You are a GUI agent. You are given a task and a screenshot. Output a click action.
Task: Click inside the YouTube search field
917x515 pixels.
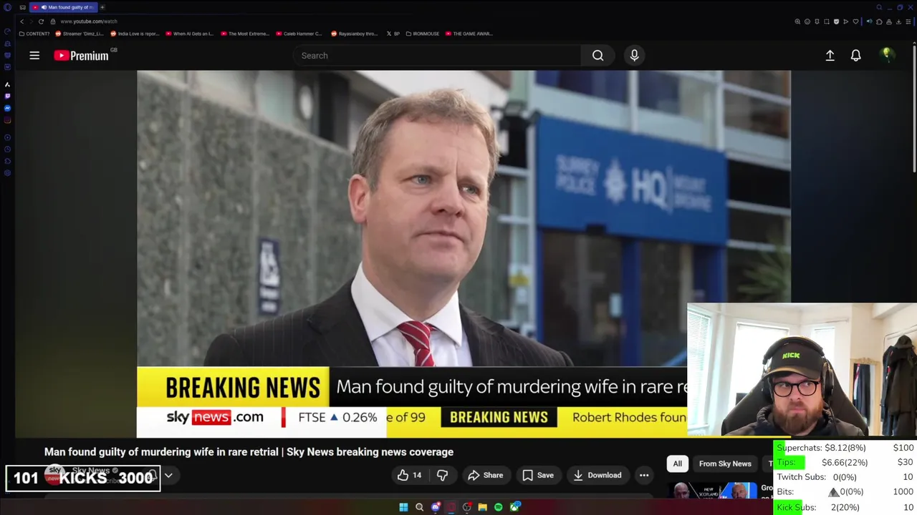[x=437, y=55]
